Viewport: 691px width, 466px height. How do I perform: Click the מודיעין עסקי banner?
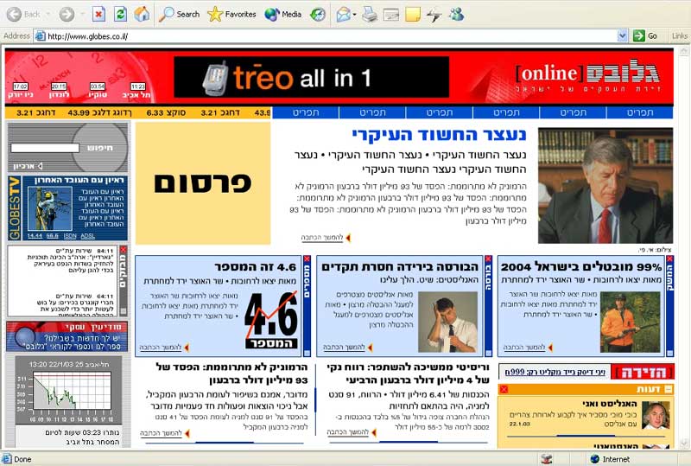(67, 336)
